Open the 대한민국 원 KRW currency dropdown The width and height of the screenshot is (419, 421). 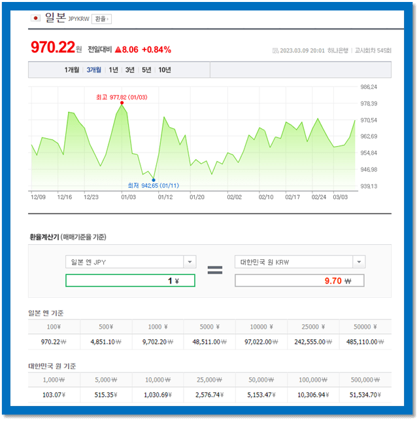[x=300, y=262]
